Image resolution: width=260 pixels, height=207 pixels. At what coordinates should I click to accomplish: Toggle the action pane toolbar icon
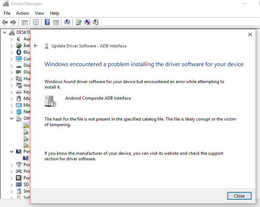(56, 22)
